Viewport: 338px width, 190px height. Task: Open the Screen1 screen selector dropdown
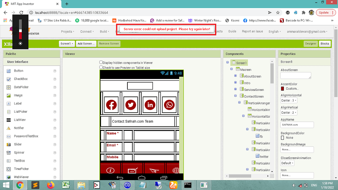(67, 44)
